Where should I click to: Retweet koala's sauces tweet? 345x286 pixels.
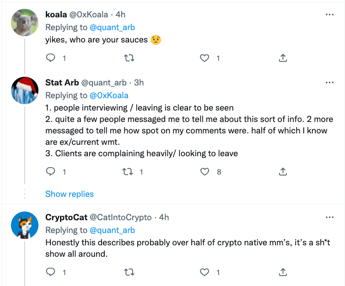pyautogui.click(x=129, y=58)
